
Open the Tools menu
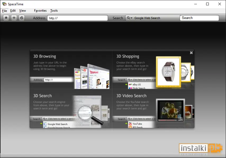pyautogui.click(x=54, y=11)
